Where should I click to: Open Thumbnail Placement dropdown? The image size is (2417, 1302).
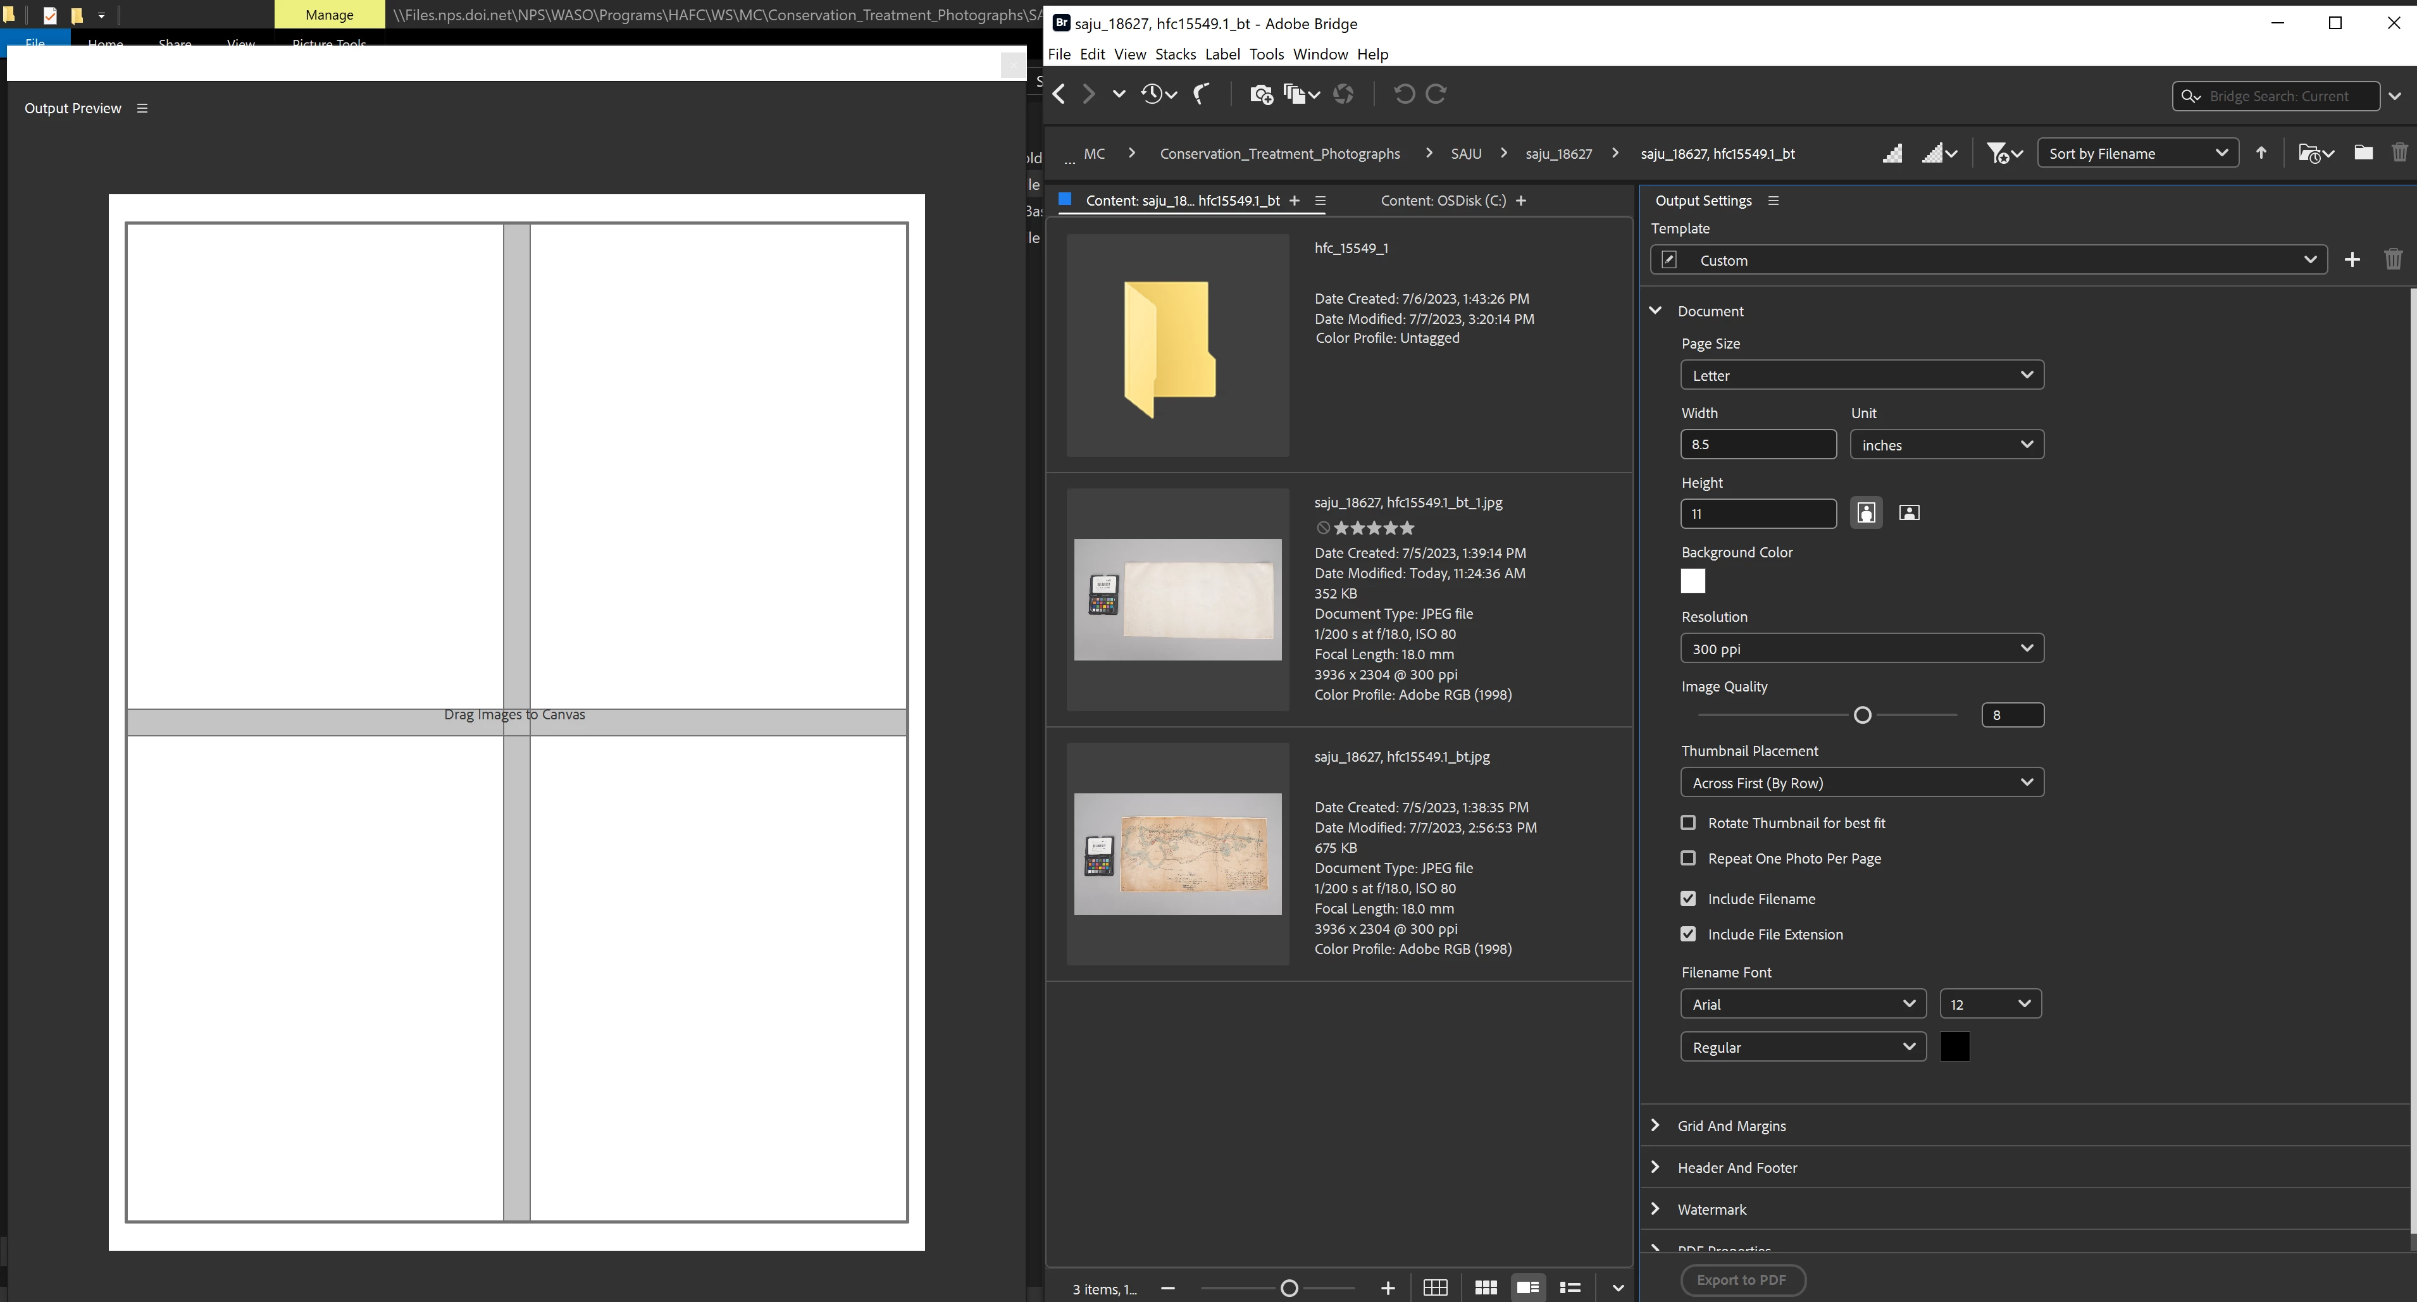pos(1861,783)
